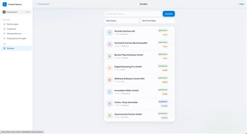This screenshot has height=134, width=247.
Task: Open Angebote in the sidebar
Action: [16, 29]
